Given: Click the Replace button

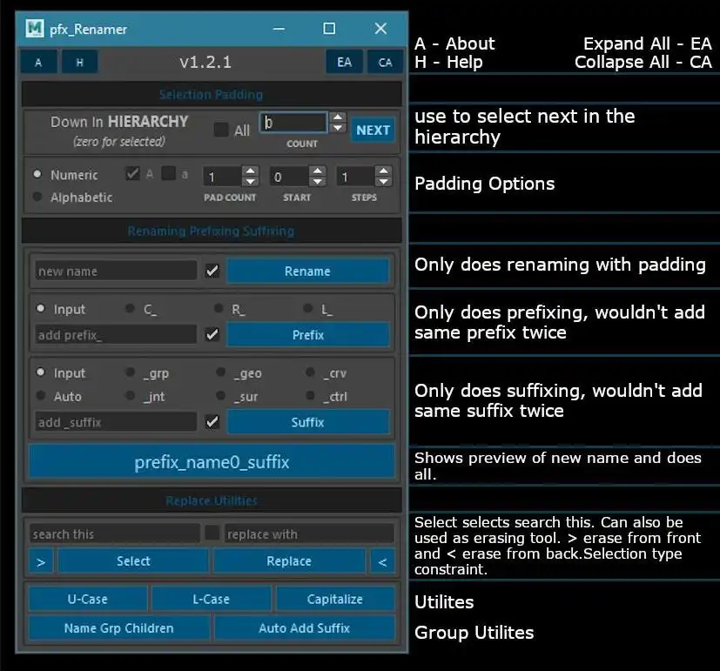Looking at the screenshot, I should click(x=289, y=561).
